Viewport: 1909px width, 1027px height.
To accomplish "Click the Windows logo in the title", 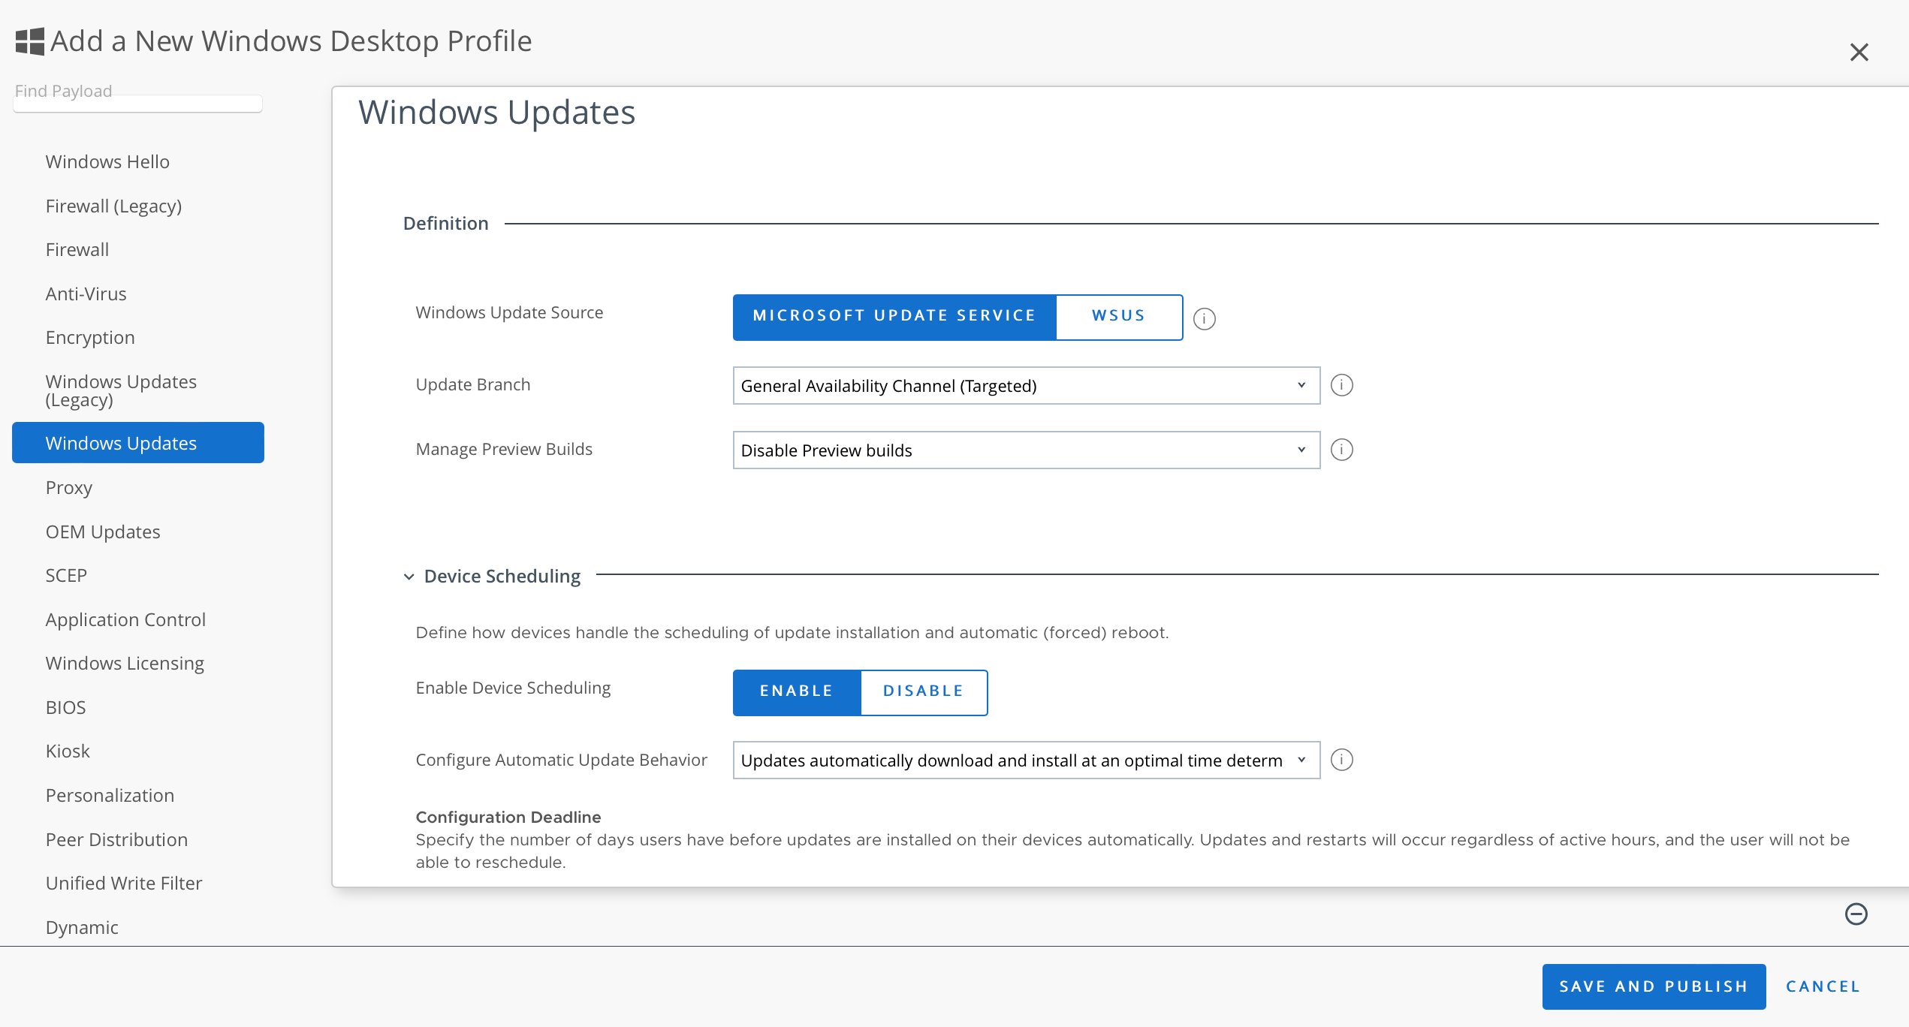I will click(x=30, y=41).
